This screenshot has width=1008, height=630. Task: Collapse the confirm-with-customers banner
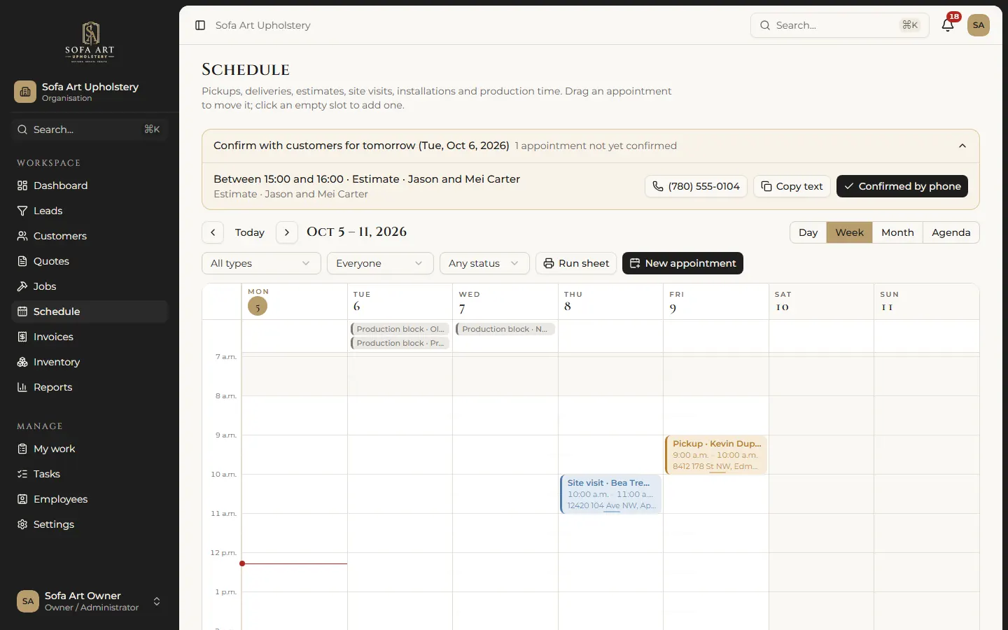[x=962, y=146]
